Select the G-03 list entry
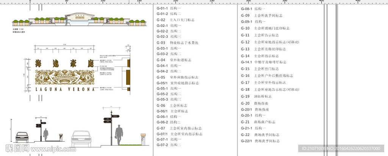 (177, 43)
